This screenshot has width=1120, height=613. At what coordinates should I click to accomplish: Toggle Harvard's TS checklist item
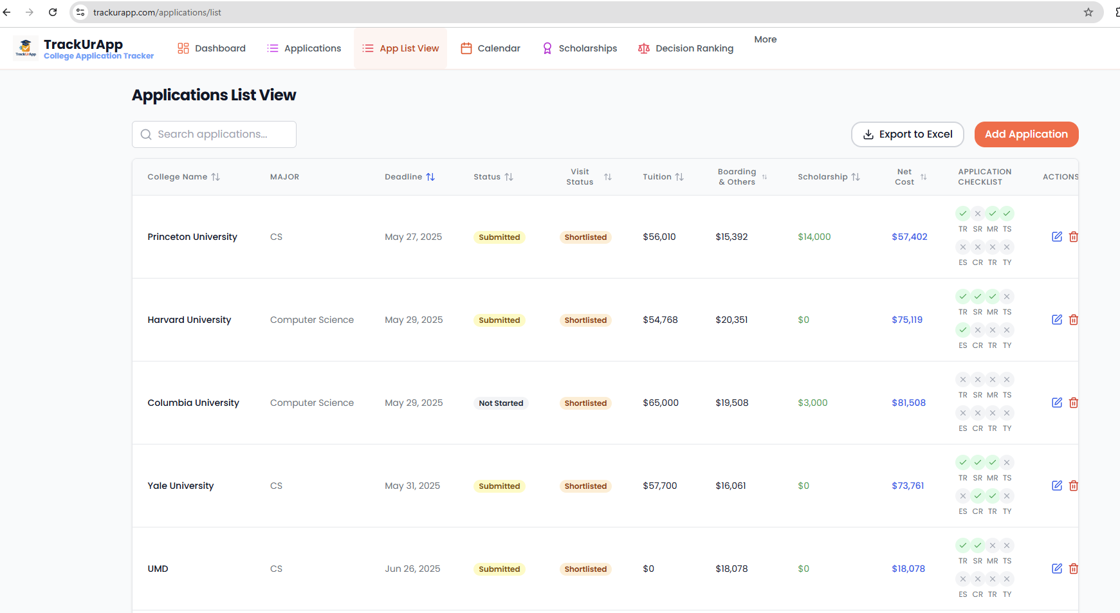tap(1007, 297)
